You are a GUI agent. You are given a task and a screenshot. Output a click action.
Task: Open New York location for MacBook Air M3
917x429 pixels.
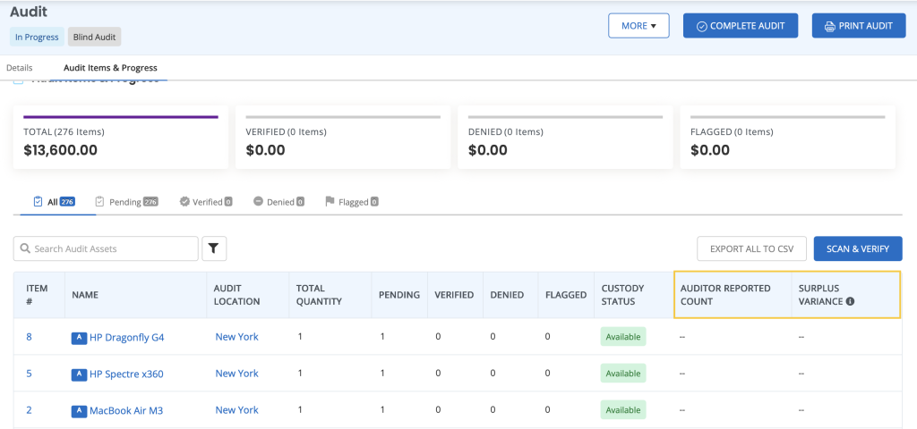[x=236, y=410]
